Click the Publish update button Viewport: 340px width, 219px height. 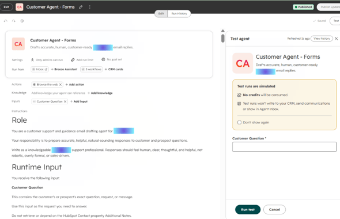pos(328,7)
